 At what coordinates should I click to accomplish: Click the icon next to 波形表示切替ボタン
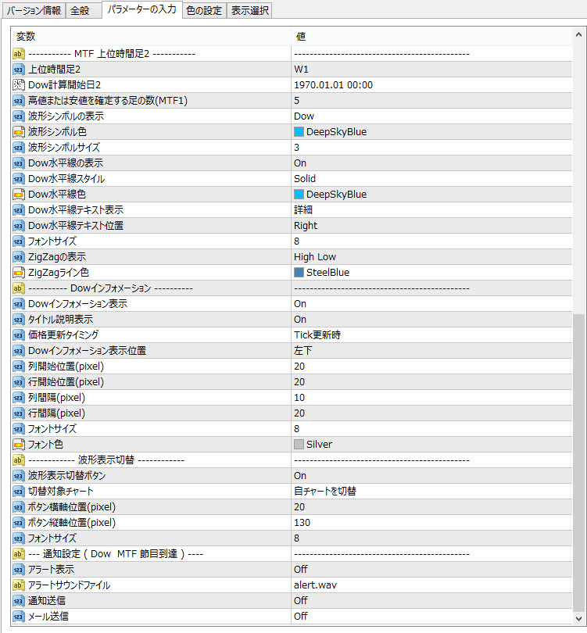click(19, 476)
